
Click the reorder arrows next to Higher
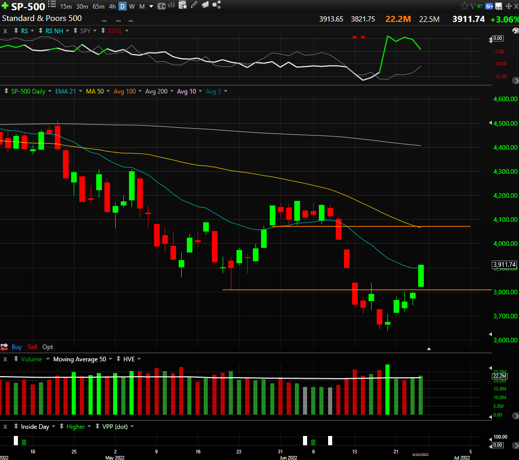point(61,426)
